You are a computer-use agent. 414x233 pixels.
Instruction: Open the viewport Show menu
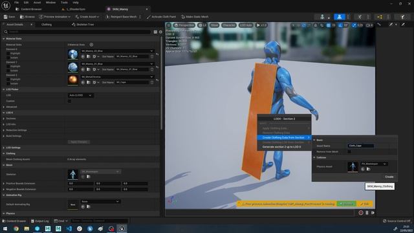coord(214,25)
